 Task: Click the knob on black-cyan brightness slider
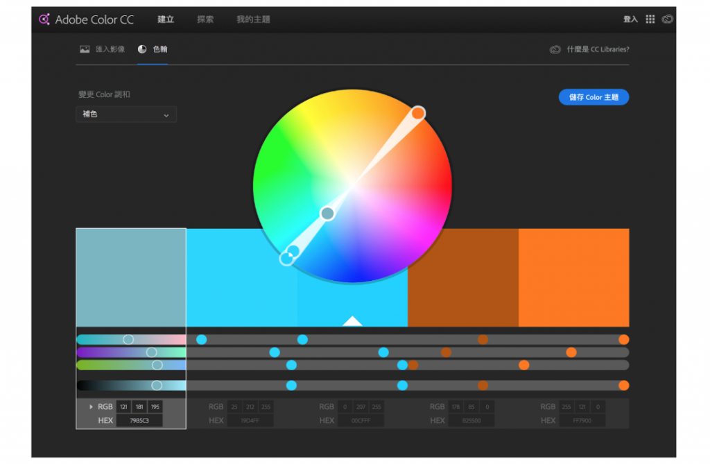click(x=157, y=385)
